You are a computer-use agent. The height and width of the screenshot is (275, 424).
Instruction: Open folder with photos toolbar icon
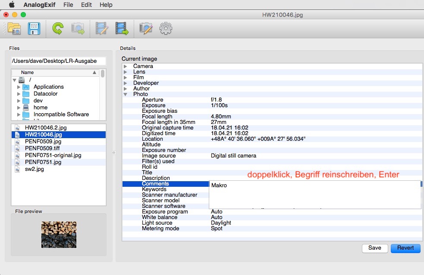pos(14,28)
